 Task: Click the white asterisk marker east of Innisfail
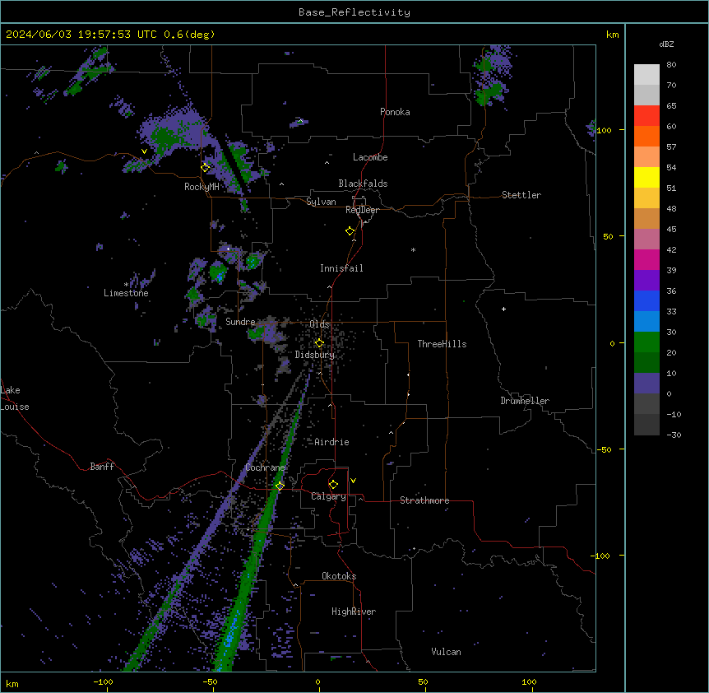coord(413,249)
